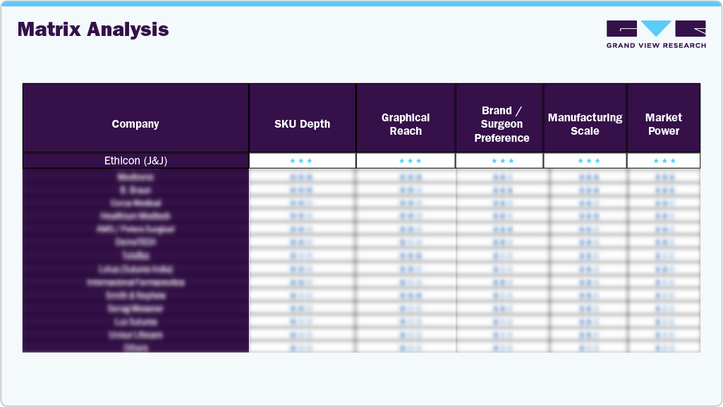Click the Grand View Research logo
The width and height of the screenshot is (723, 407).
coord(655,33)
